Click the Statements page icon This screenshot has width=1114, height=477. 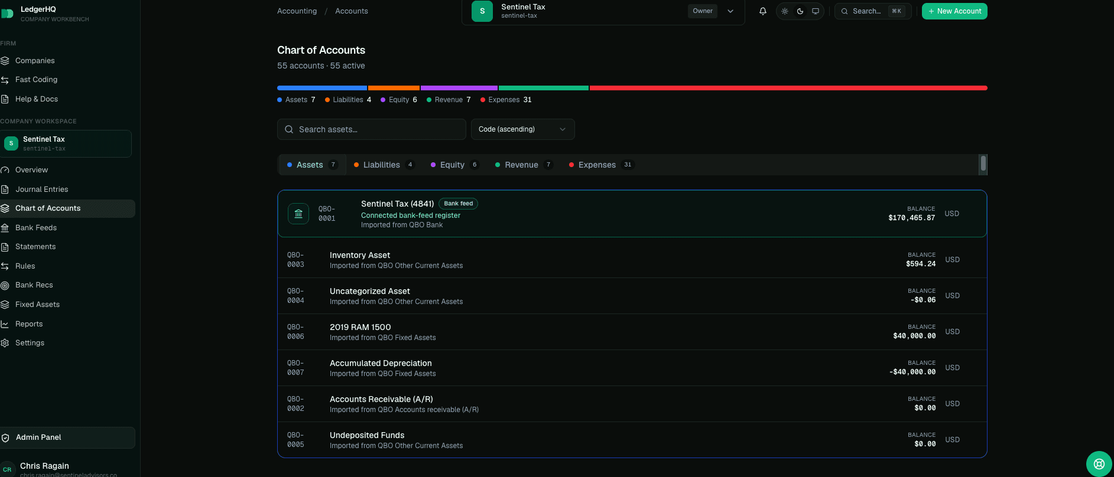tap(5, 247)
